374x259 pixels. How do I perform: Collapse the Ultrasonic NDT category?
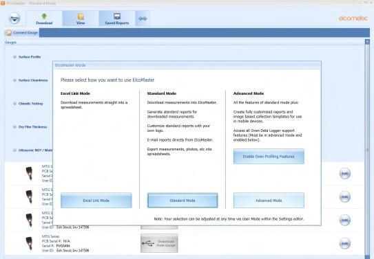[x=14, y=150]
